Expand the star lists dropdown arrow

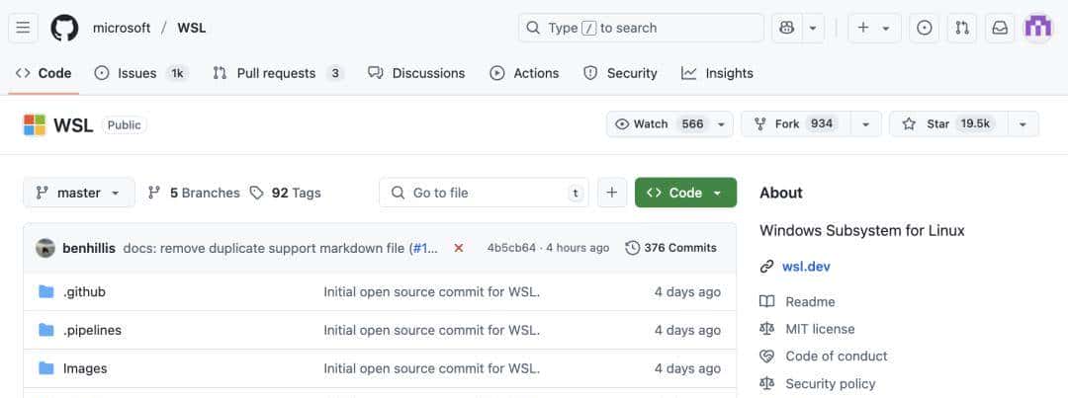click(x=1023, y=123)
